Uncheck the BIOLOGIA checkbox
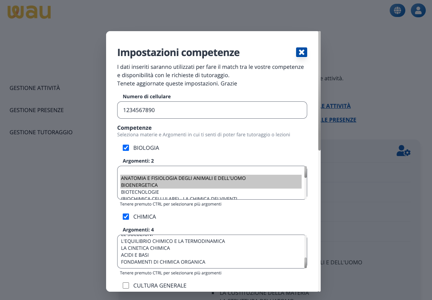This screenshot has width=432, height=300. [126, 148]
